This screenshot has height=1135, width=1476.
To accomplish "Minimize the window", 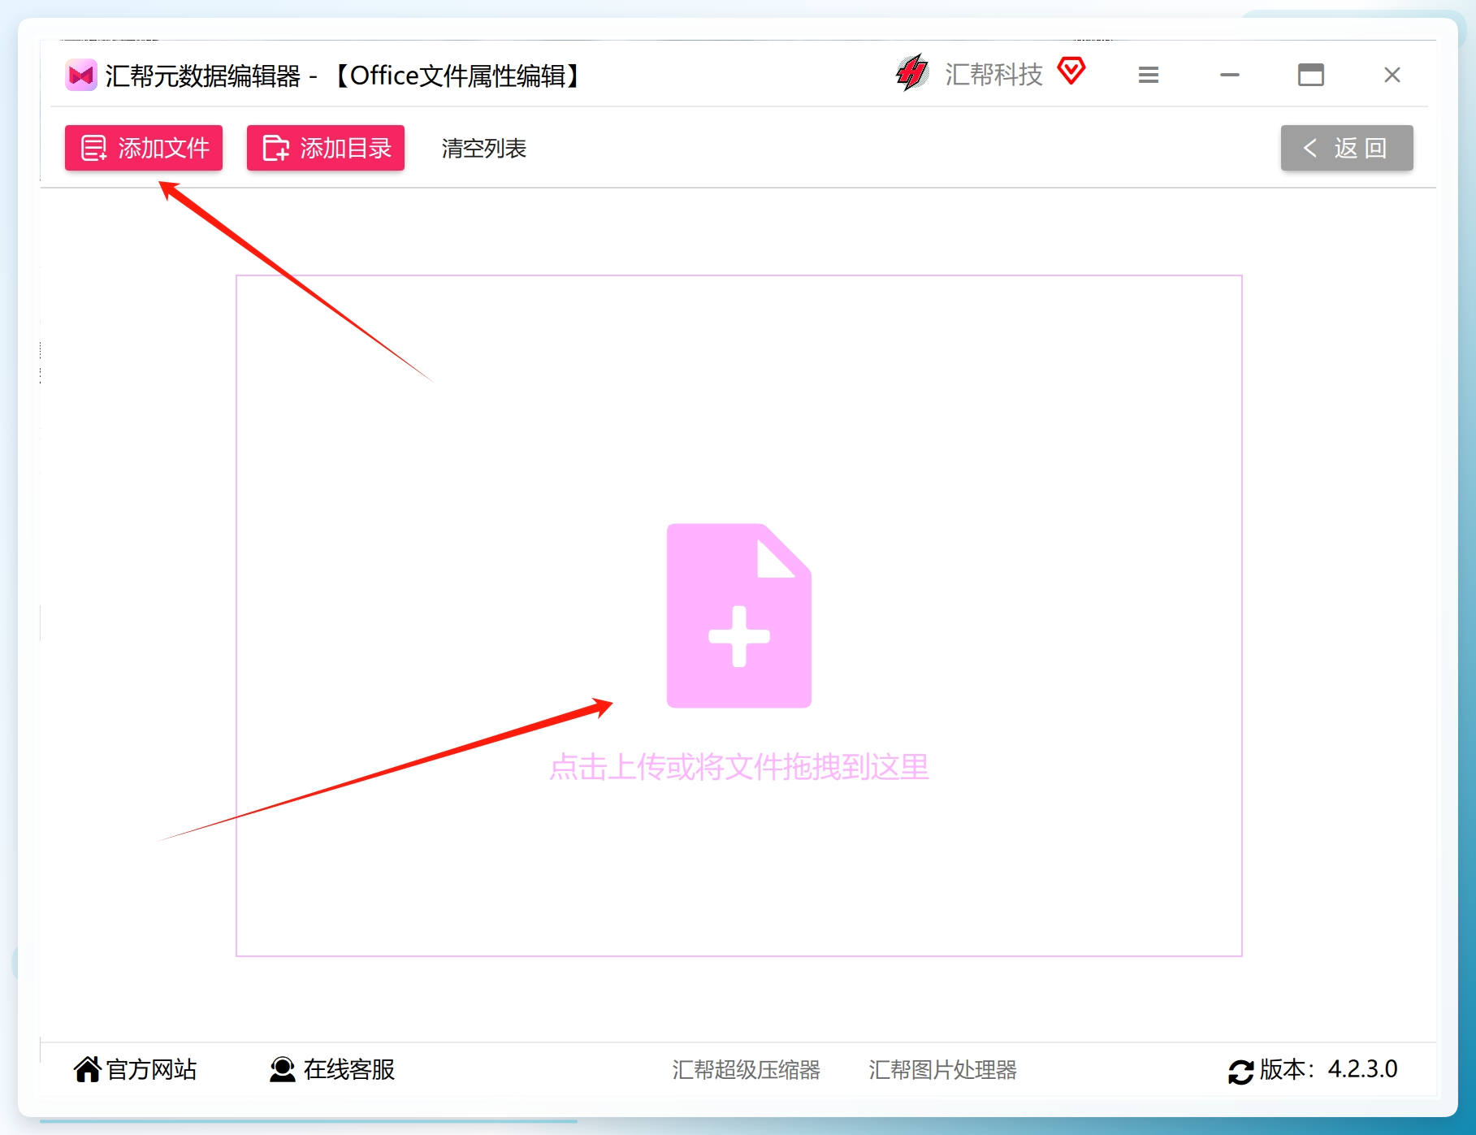I will tap(1230, 76).
